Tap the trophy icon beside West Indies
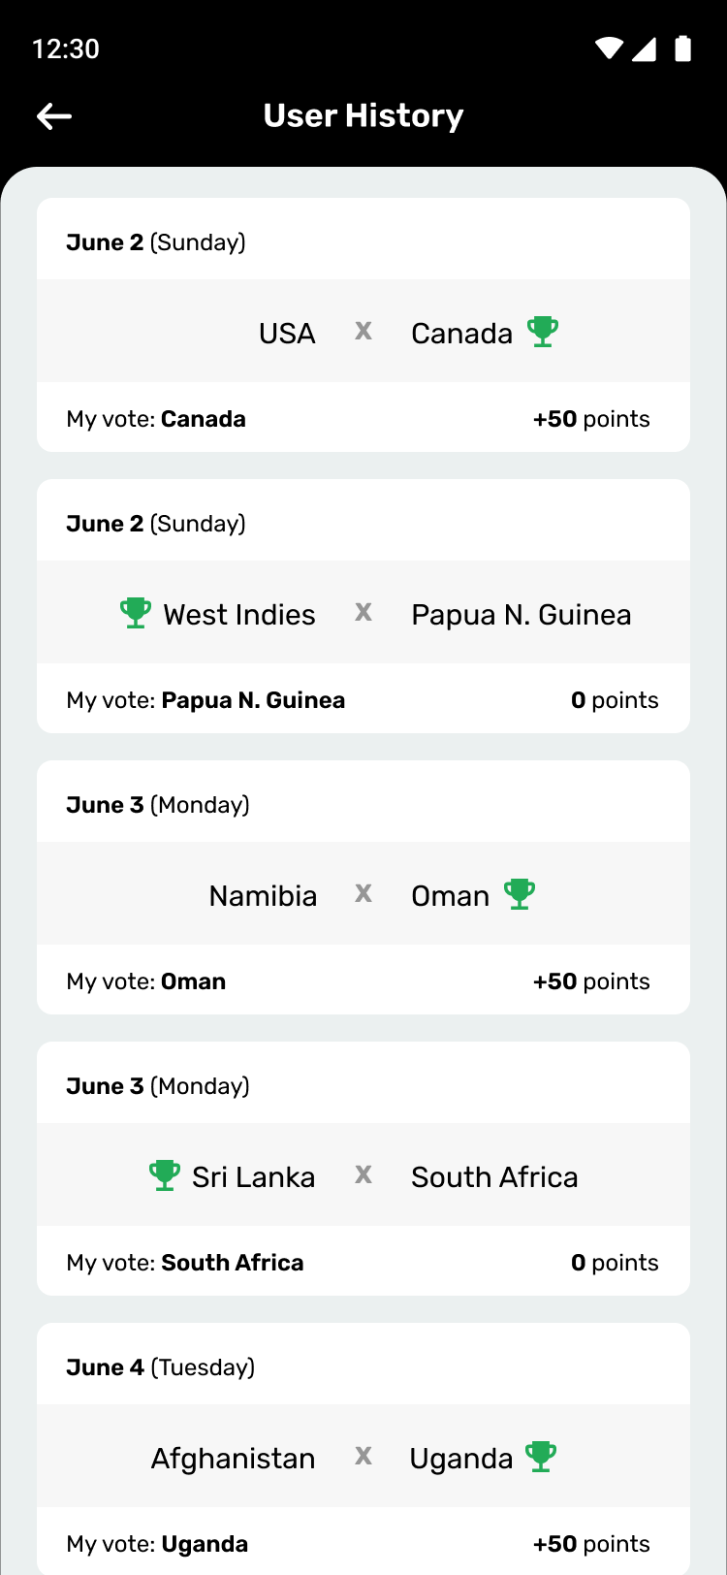The height and width of the screenshot is (1575, 727). click(x=136, y=613)
